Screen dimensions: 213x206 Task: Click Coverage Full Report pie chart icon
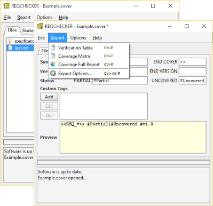[53, 64]
